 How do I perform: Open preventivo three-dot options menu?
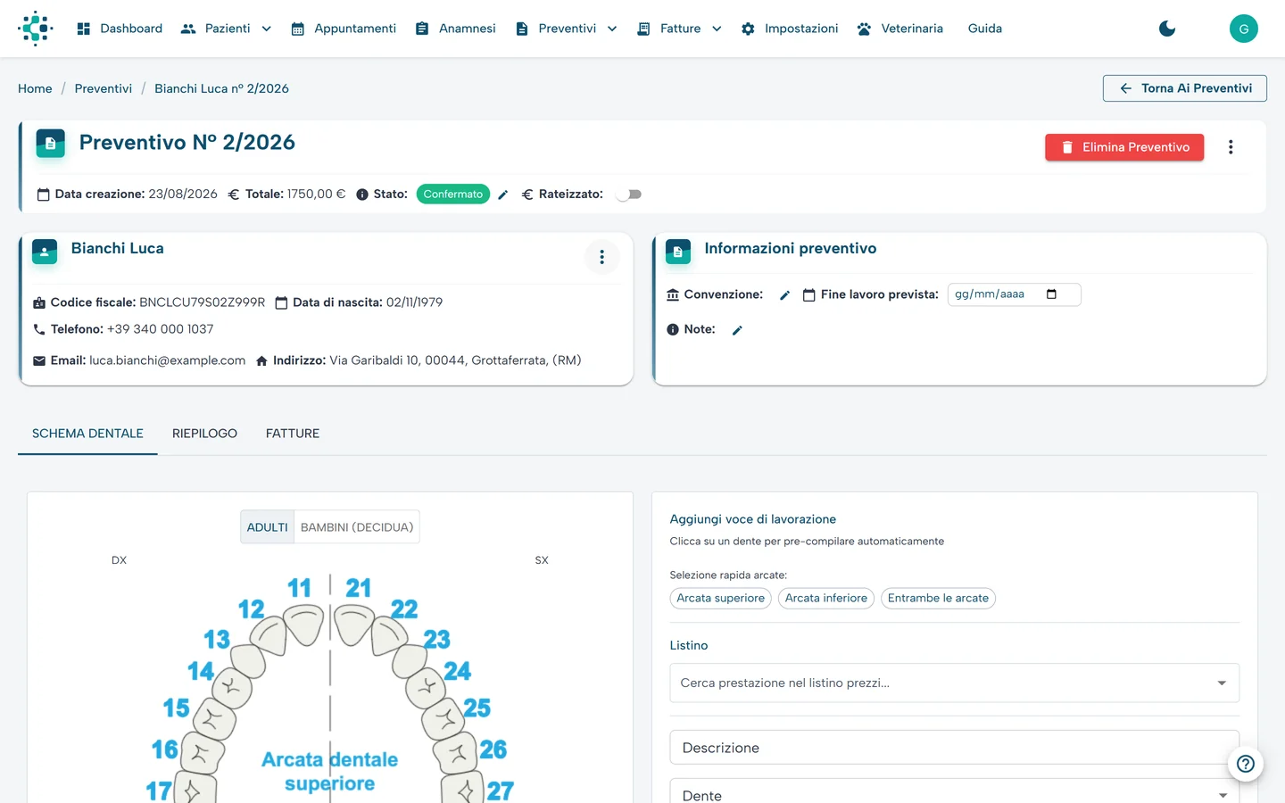[x=1231, y=147]
